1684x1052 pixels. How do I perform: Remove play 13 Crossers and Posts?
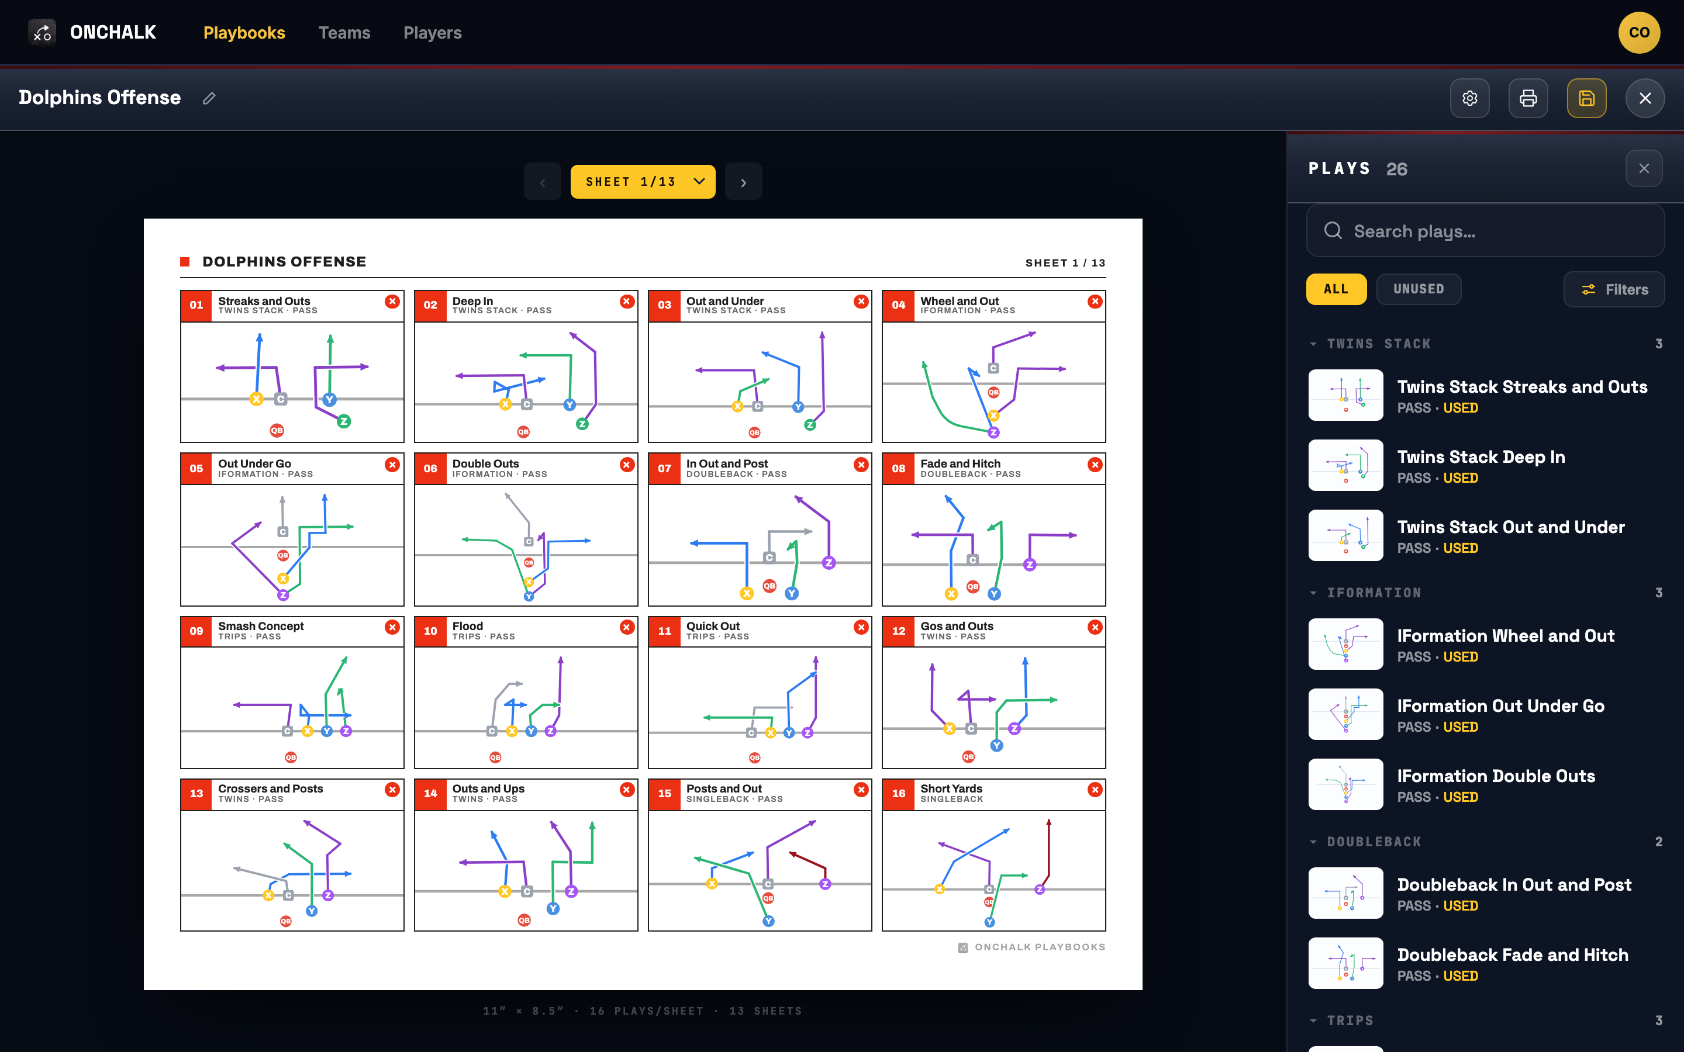click(x=392, y=789)
